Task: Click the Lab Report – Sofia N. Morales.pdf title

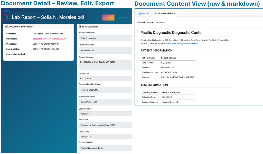Action: (x=48, y=17)
